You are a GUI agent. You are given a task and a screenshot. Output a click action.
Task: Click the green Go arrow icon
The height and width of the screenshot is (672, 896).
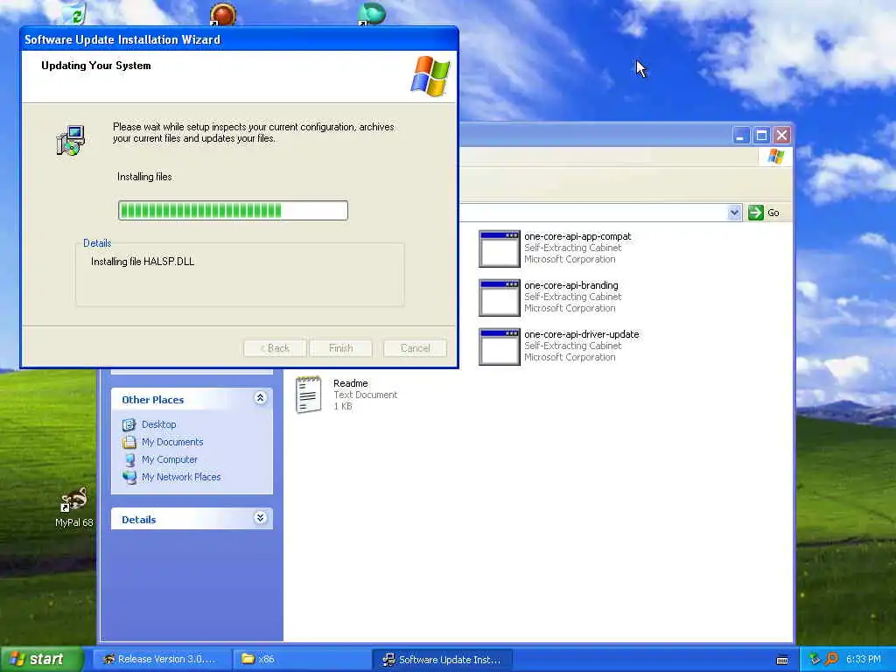tap(755, 213)
